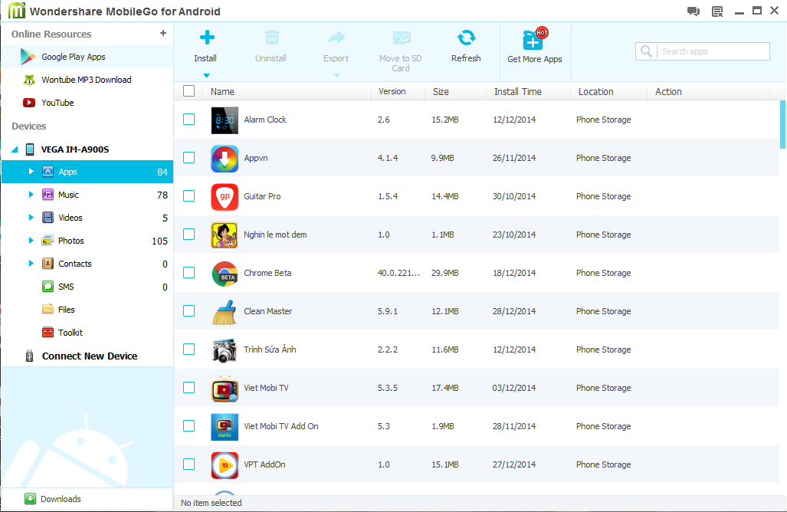Screen dimensions: 787x512
Task: Click the SMS speech bubble icon
Action: (48, 287)
